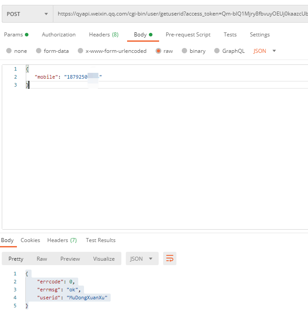Switch to the Tests tab
308x322 pixels.
tap(230, 35)
